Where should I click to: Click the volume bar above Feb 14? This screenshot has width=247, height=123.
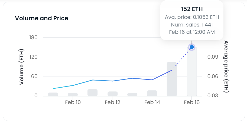coord(152,93)
